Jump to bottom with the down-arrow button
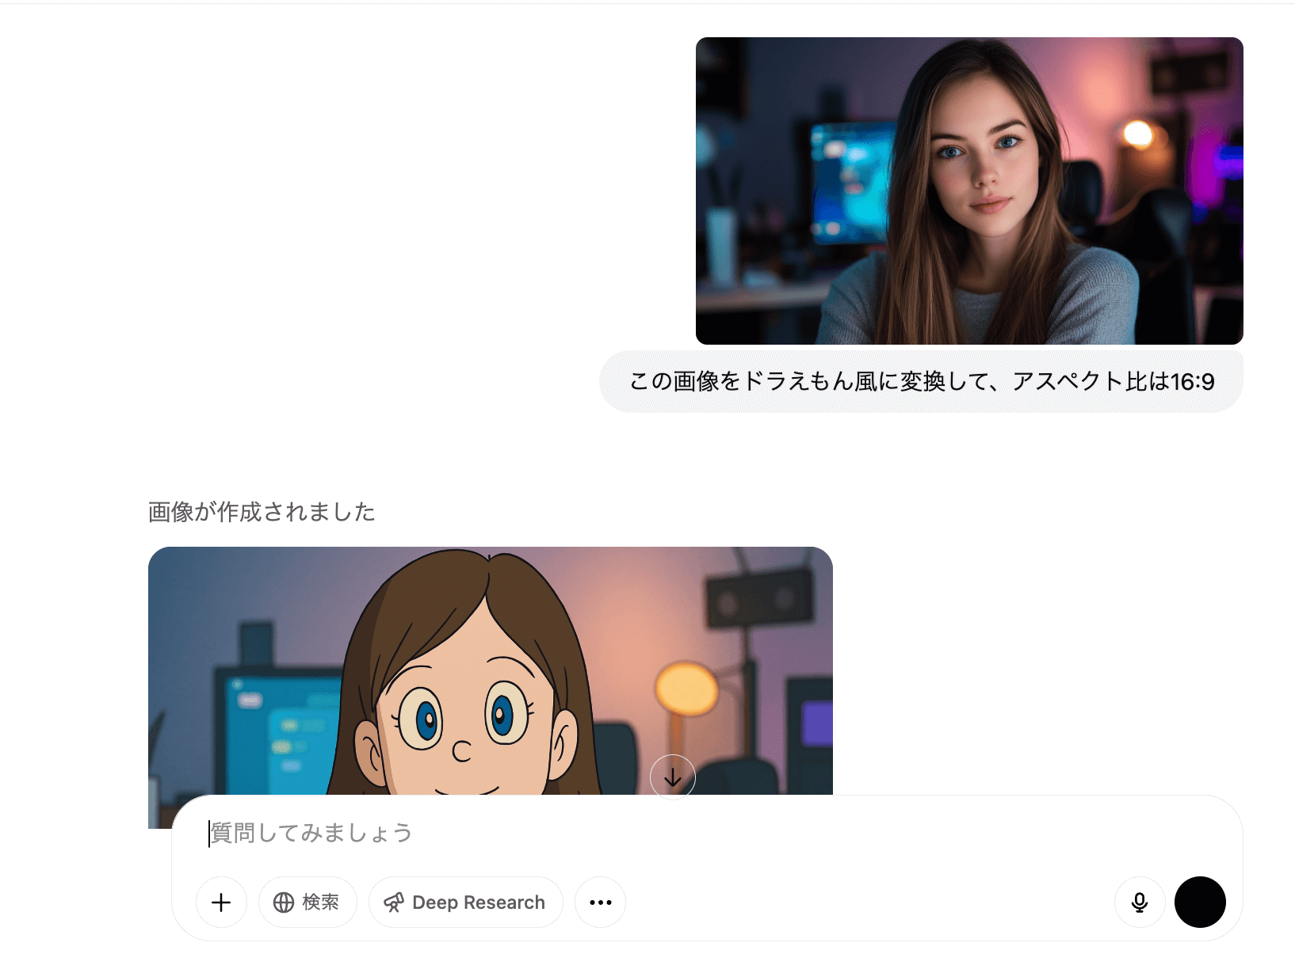 coord(672,777)
